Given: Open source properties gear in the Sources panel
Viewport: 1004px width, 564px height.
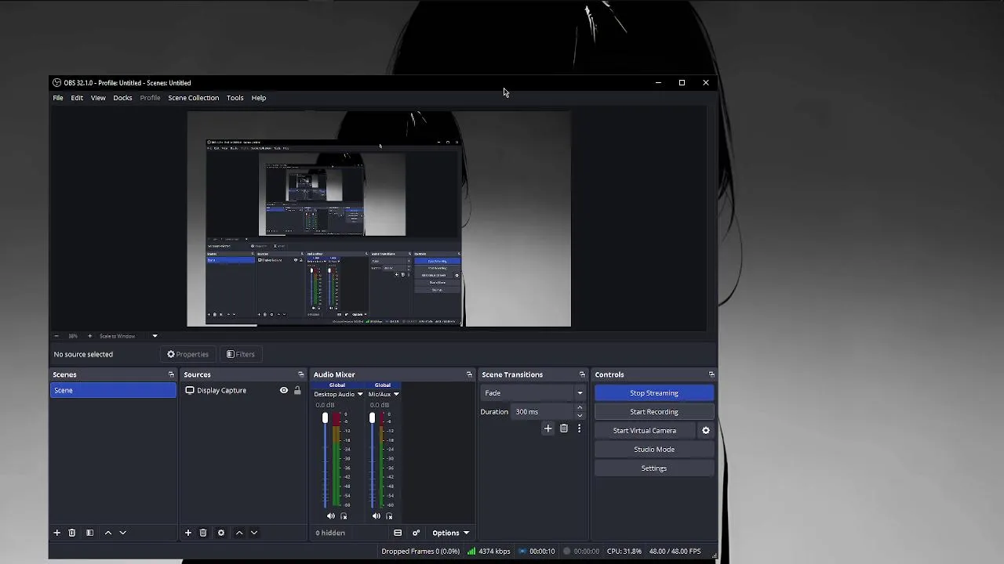Looking at the screenshot, I should [220, 533].
